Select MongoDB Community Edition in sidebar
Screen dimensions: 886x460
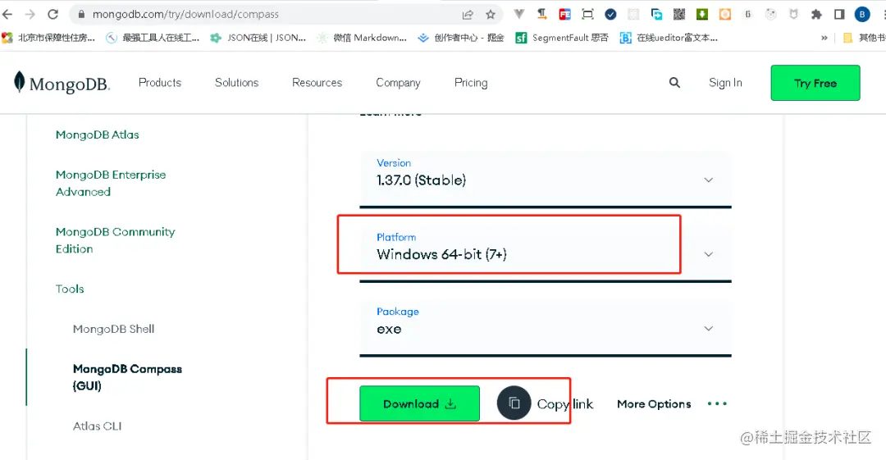116,240
